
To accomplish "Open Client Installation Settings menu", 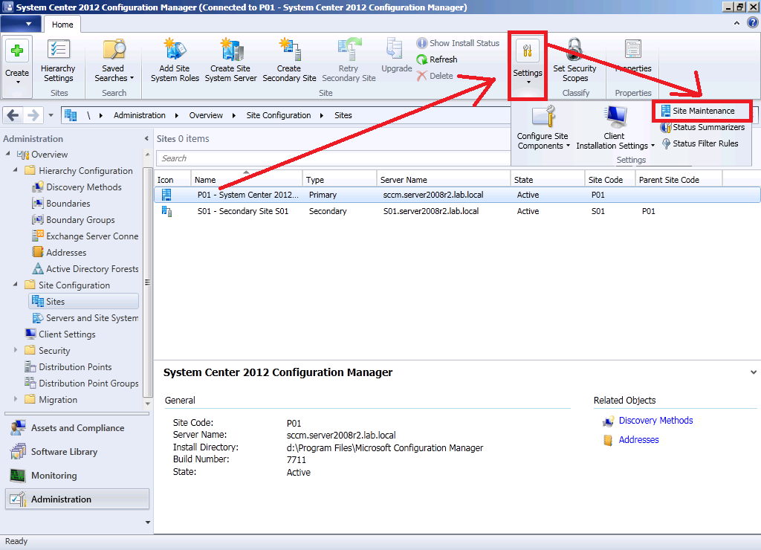I will [615, 128].
